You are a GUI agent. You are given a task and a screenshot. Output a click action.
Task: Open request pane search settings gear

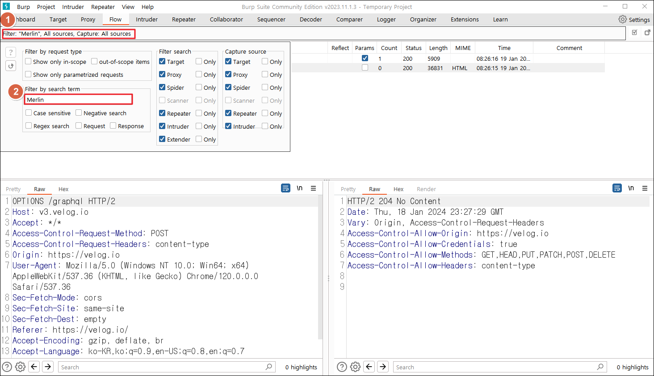(x=20, y=367)
